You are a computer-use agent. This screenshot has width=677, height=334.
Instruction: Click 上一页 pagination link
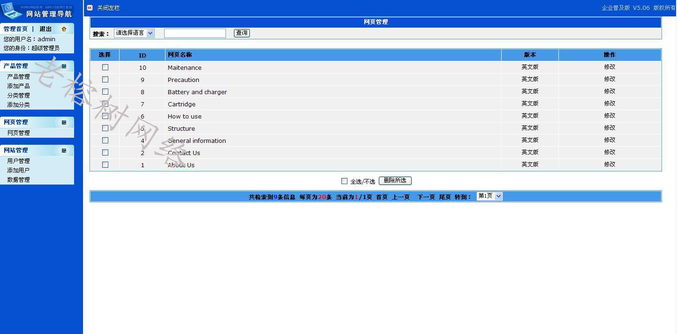[x=401, y=197]
